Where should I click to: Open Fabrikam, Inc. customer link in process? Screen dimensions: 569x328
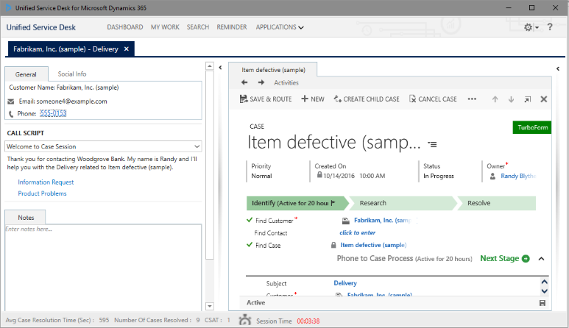tap(383, 221)
